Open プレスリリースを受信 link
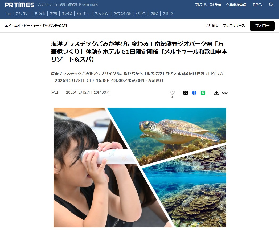 pyautogui.click(x=208, y=5)
